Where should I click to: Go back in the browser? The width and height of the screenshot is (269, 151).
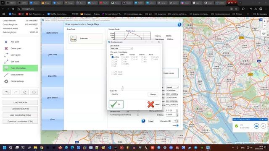(3, 9)
